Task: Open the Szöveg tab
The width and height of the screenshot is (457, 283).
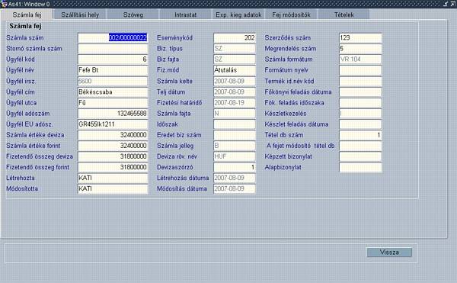Action: pos(133,14)
